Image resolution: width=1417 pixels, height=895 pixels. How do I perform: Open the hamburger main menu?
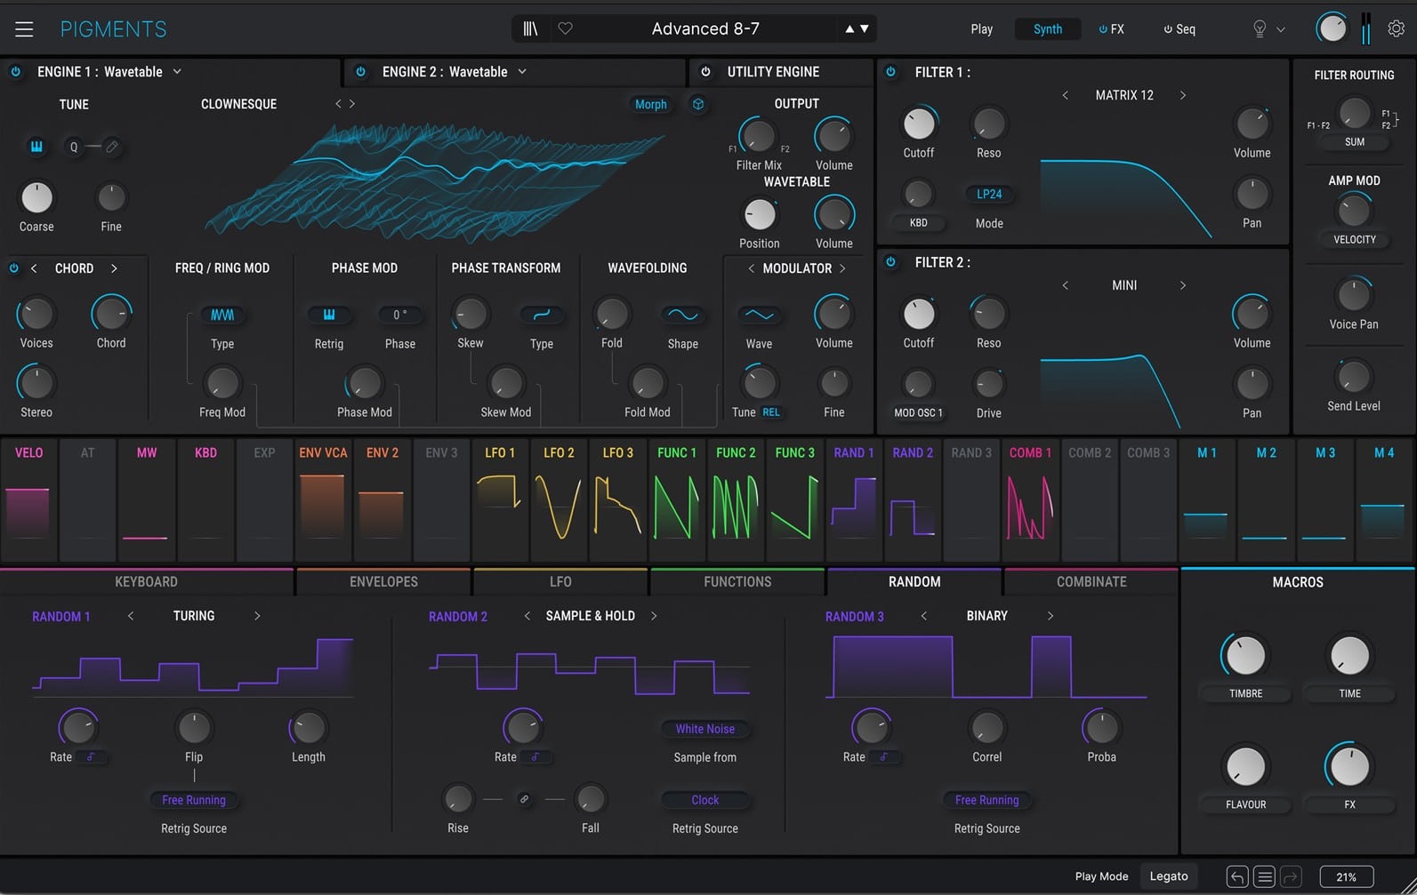pyautogui.click(x=24, y=29)
